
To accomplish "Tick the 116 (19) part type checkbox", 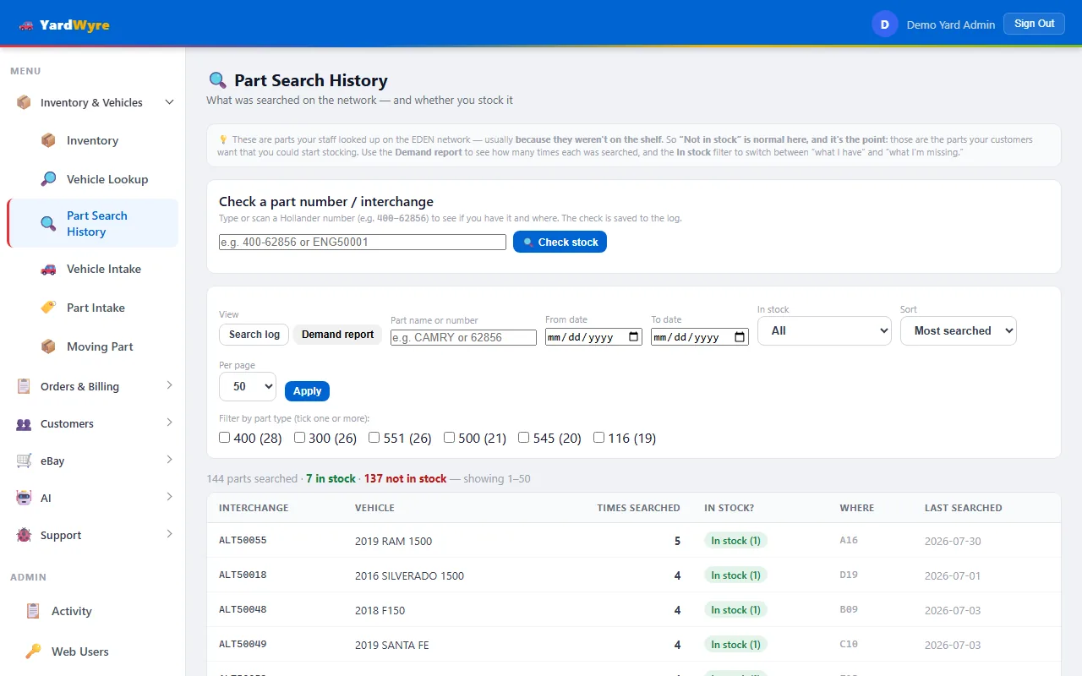I will (x=598, y=438).
